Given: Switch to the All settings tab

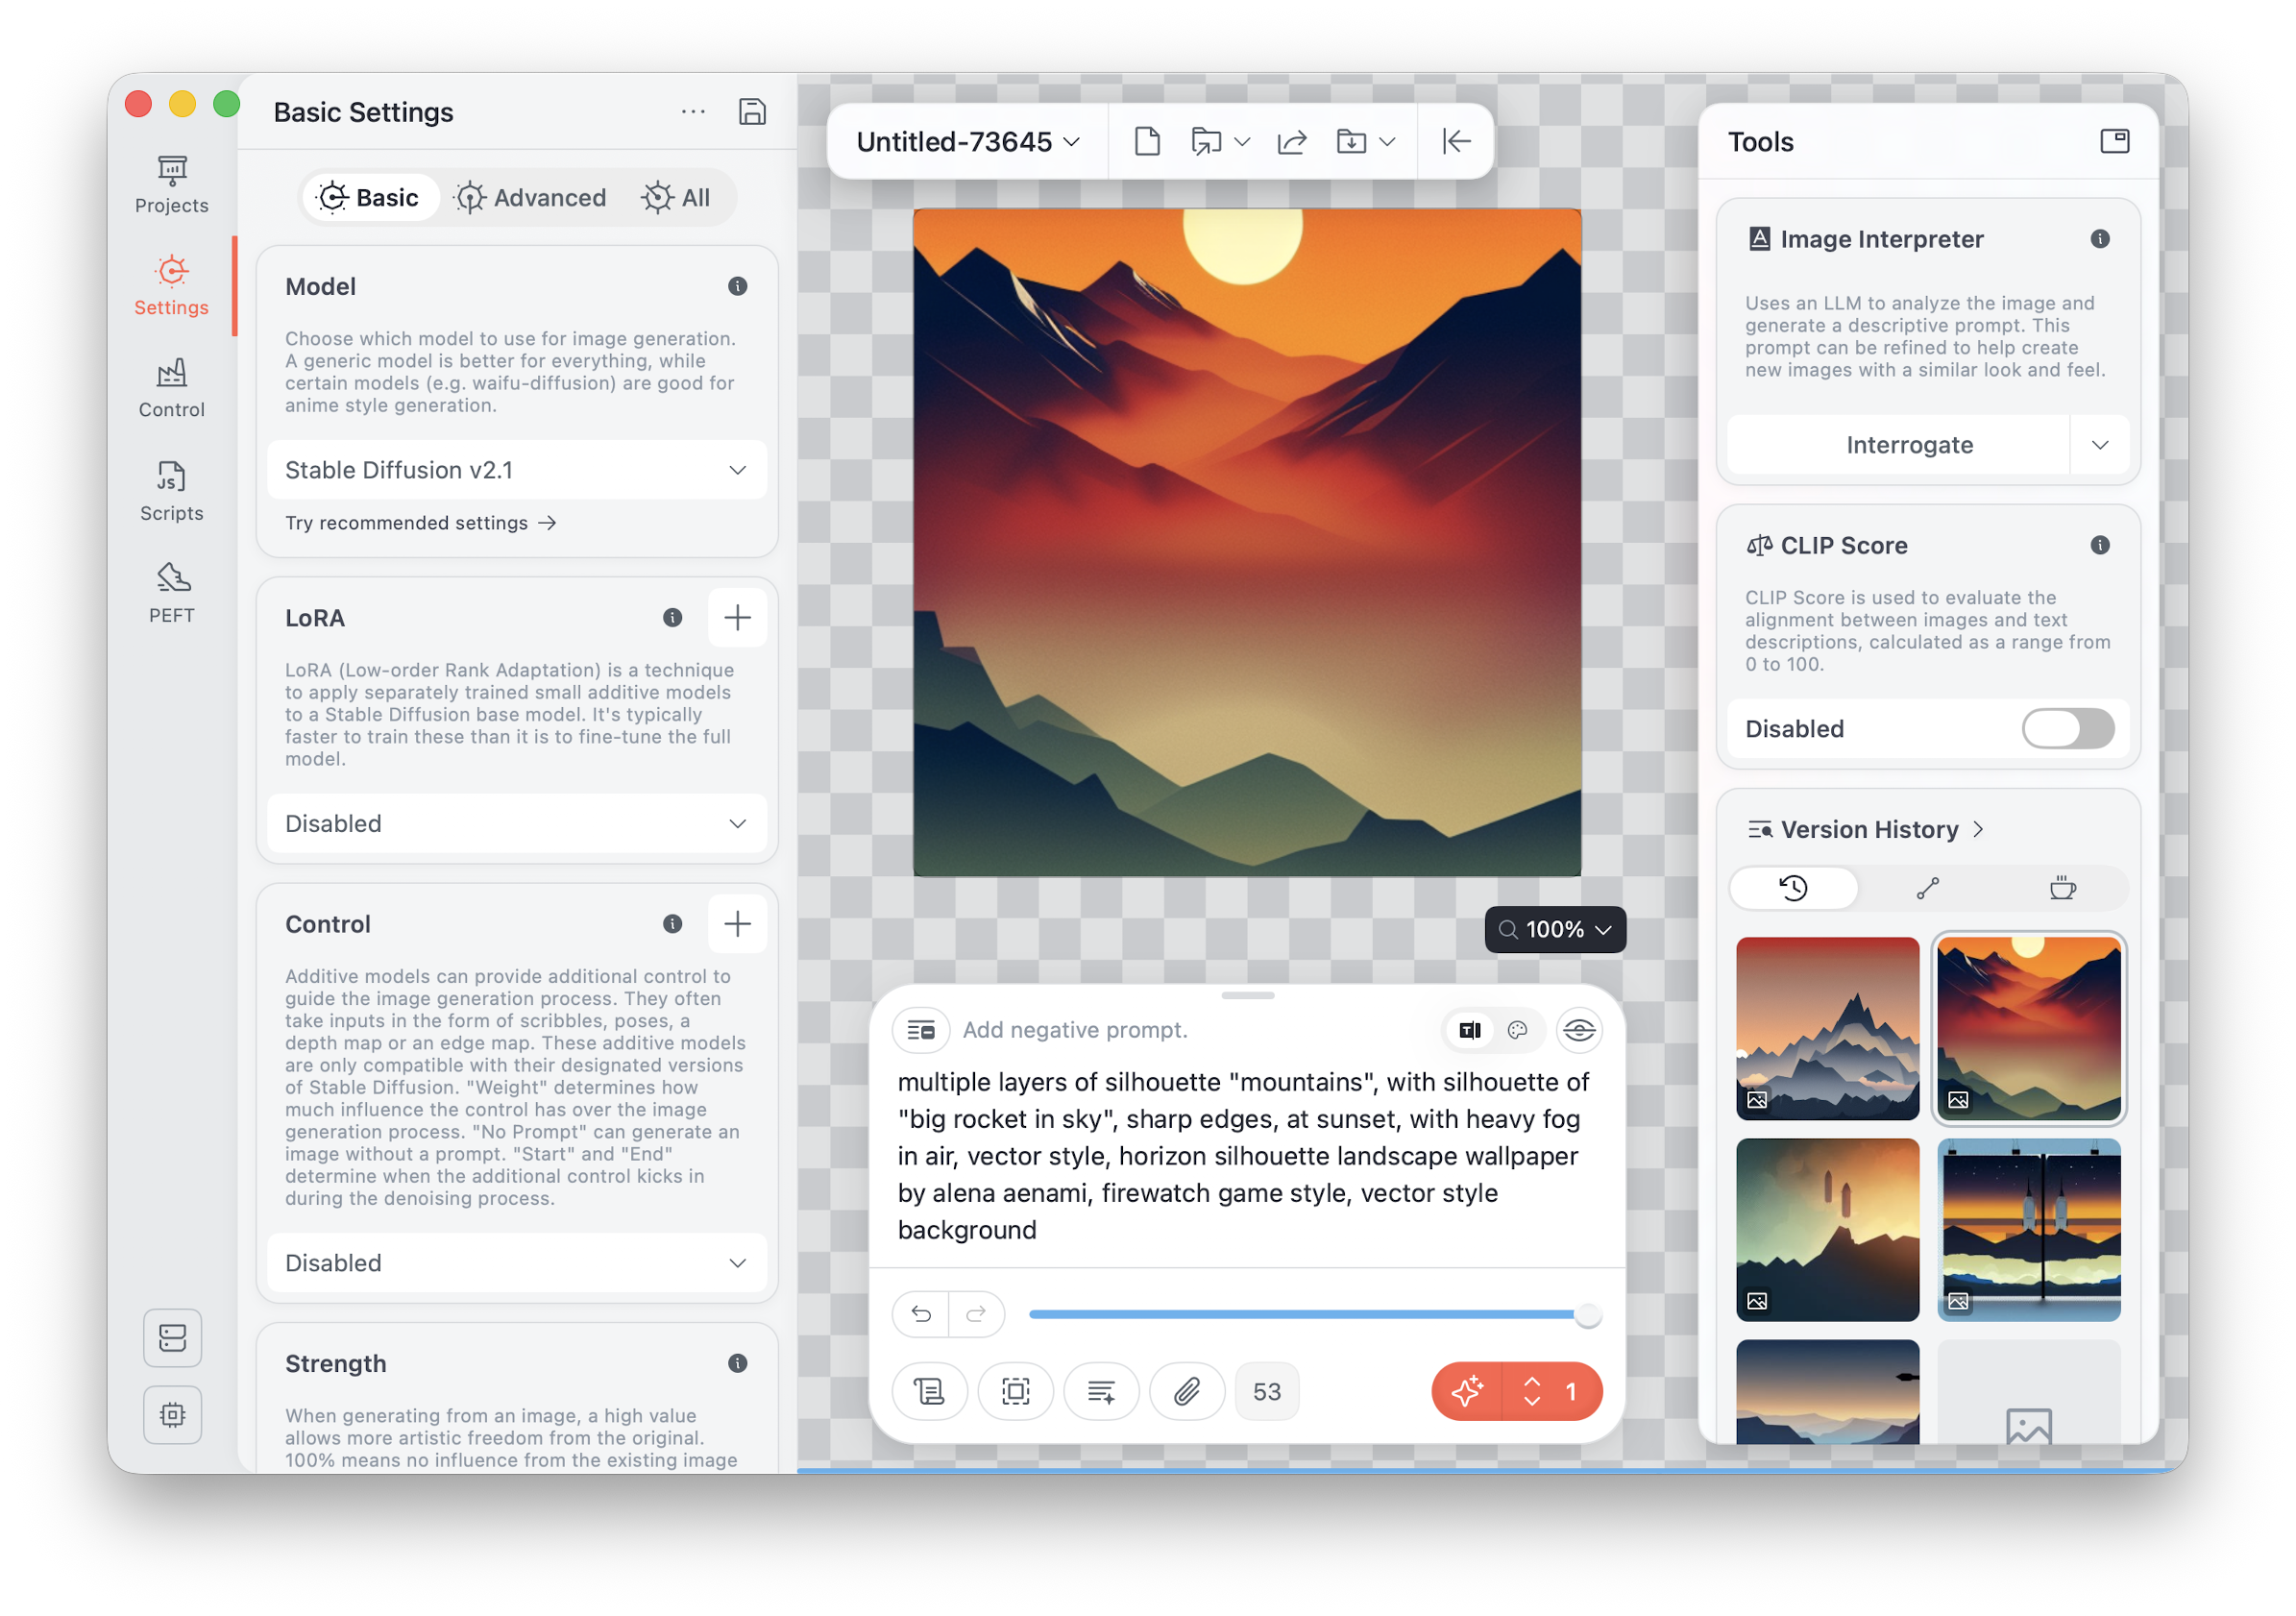Looking at the screenshot, I should tap(677, 198).
